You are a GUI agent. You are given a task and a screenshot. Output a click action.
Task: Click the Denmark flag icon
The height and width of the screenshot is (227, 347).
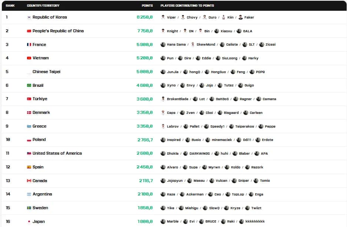(x=29, y=112)
